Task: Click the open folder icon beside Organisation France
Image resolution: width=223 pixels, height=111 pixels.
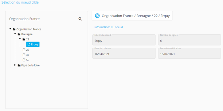Action: click(x=14, y=29)
